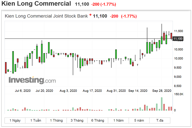Click the 9,500 price axis label
The image size is (192, 128).
pyautogui.click(x=178, y=68)
